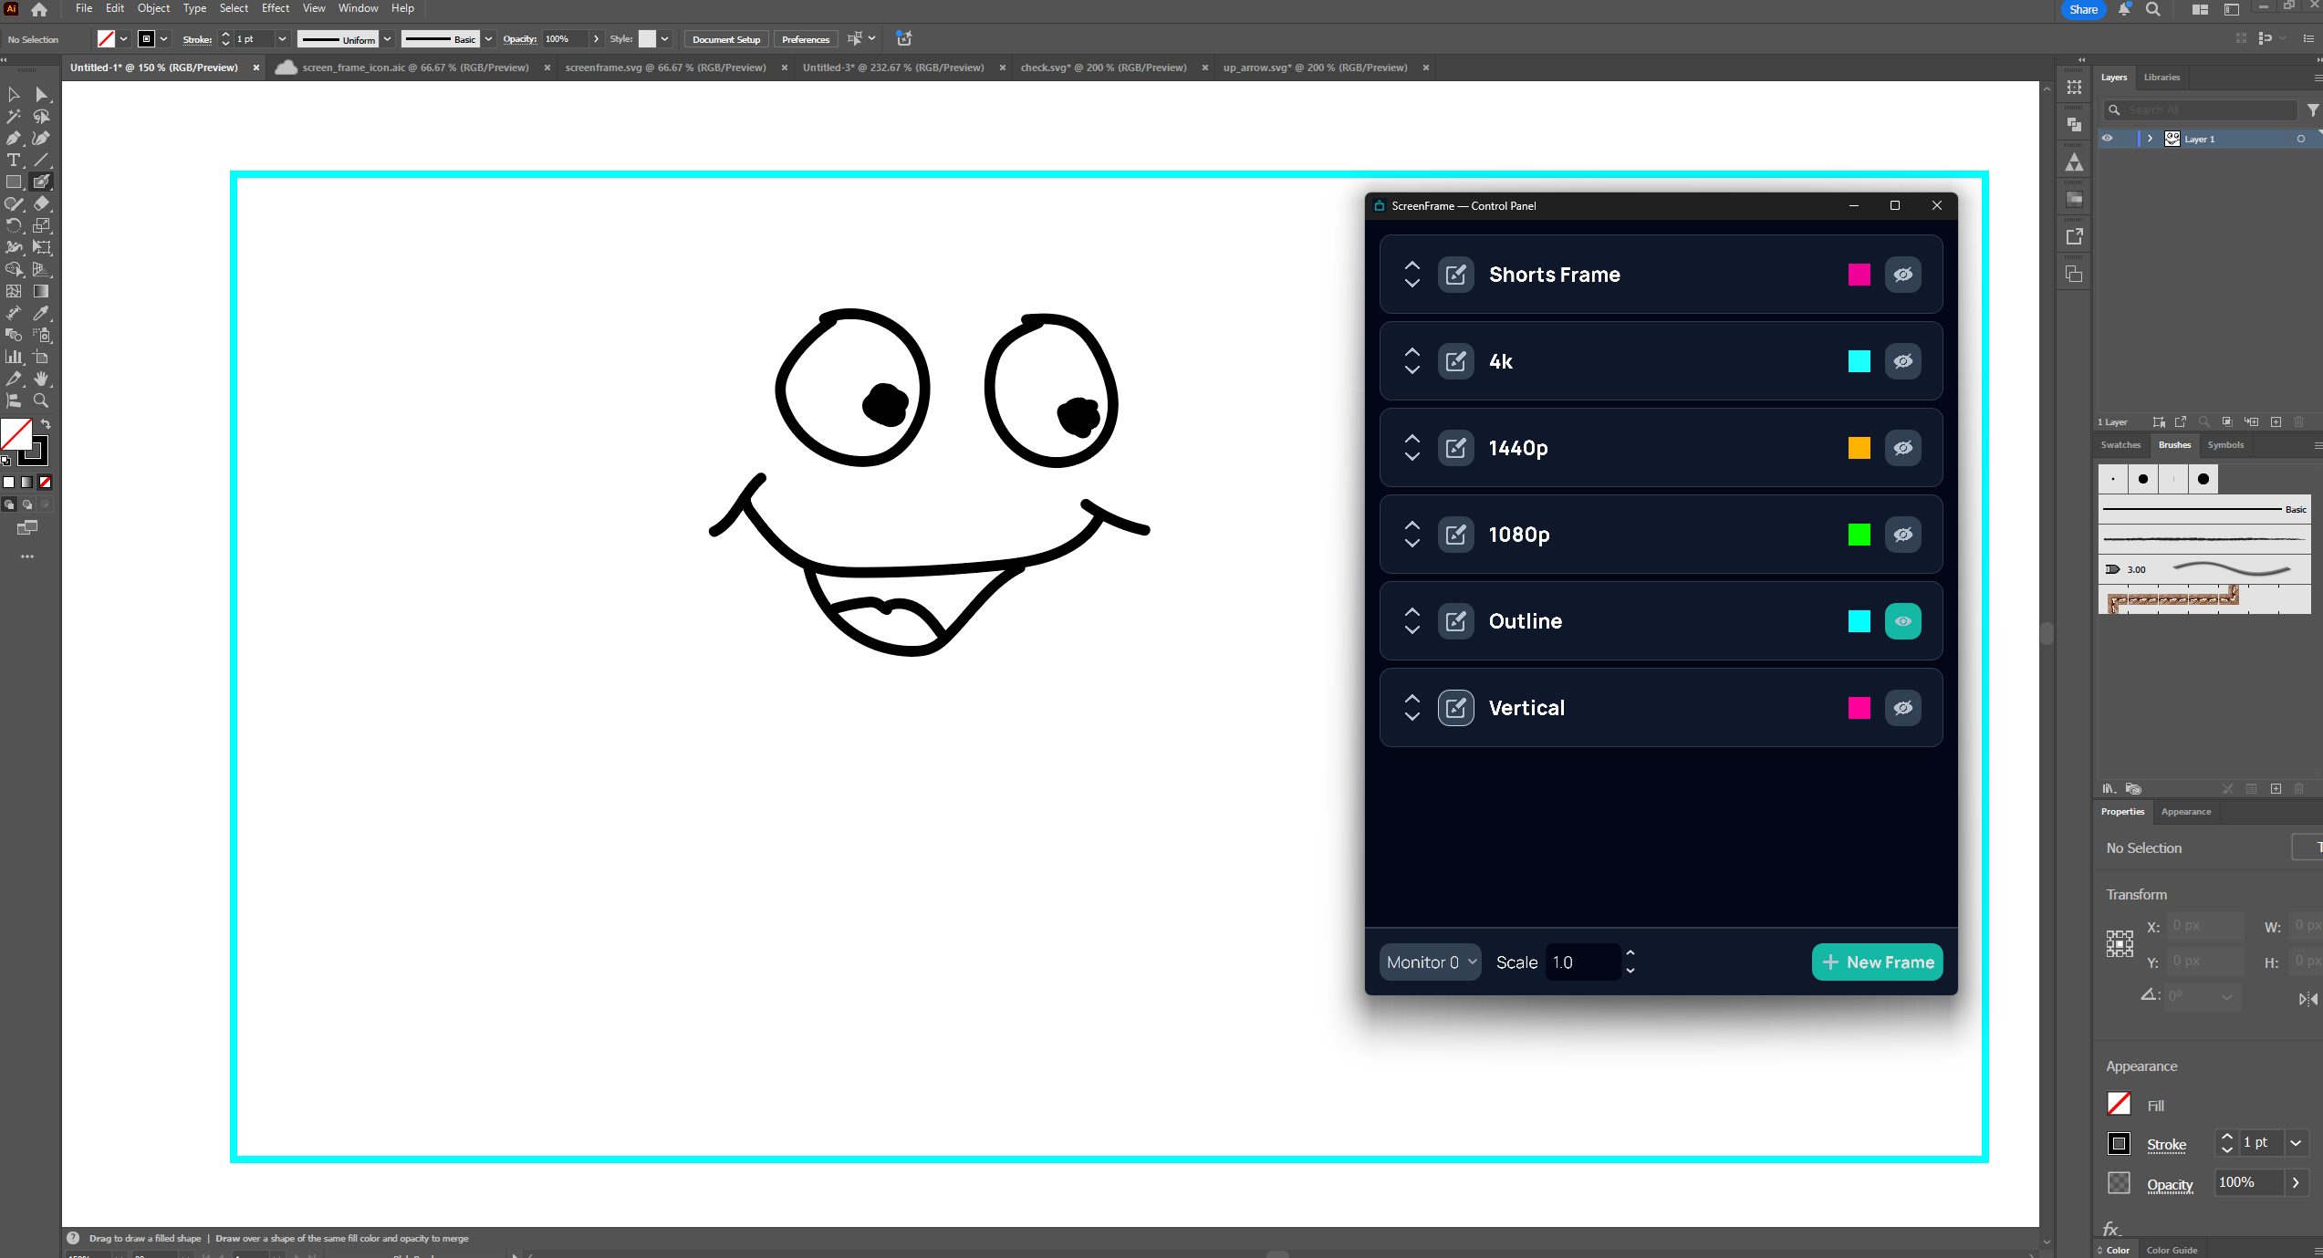Click the Scale value input field

(1581, 962)
